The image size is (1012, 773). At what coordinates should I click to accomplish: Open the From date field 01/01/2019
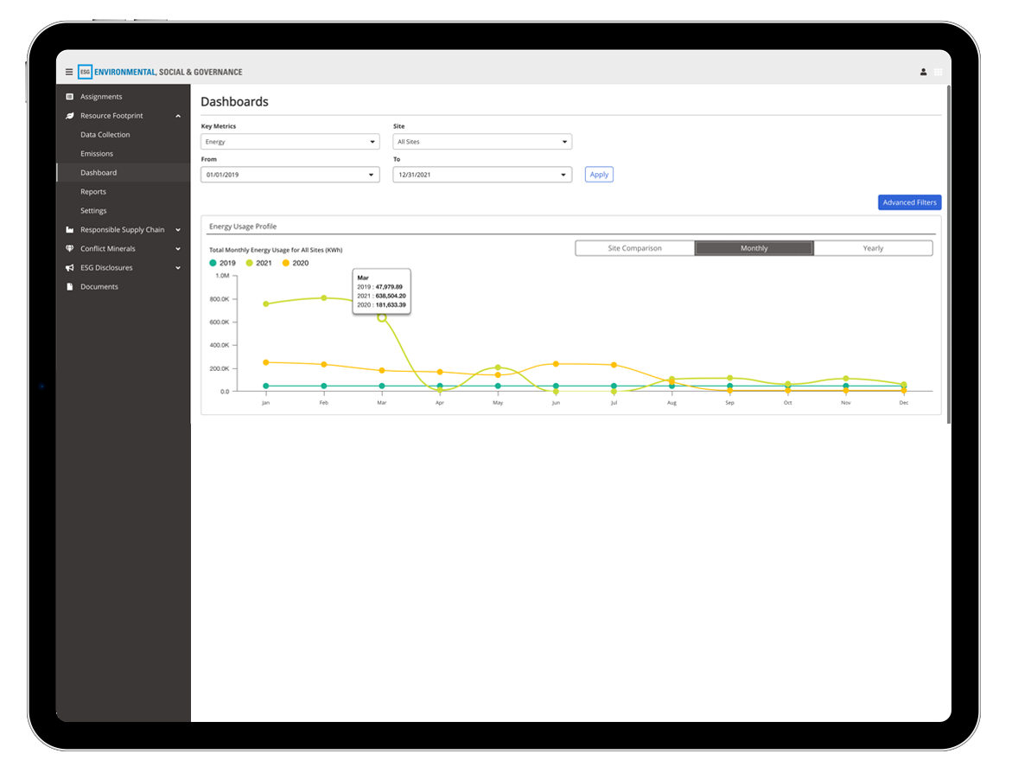290,174
